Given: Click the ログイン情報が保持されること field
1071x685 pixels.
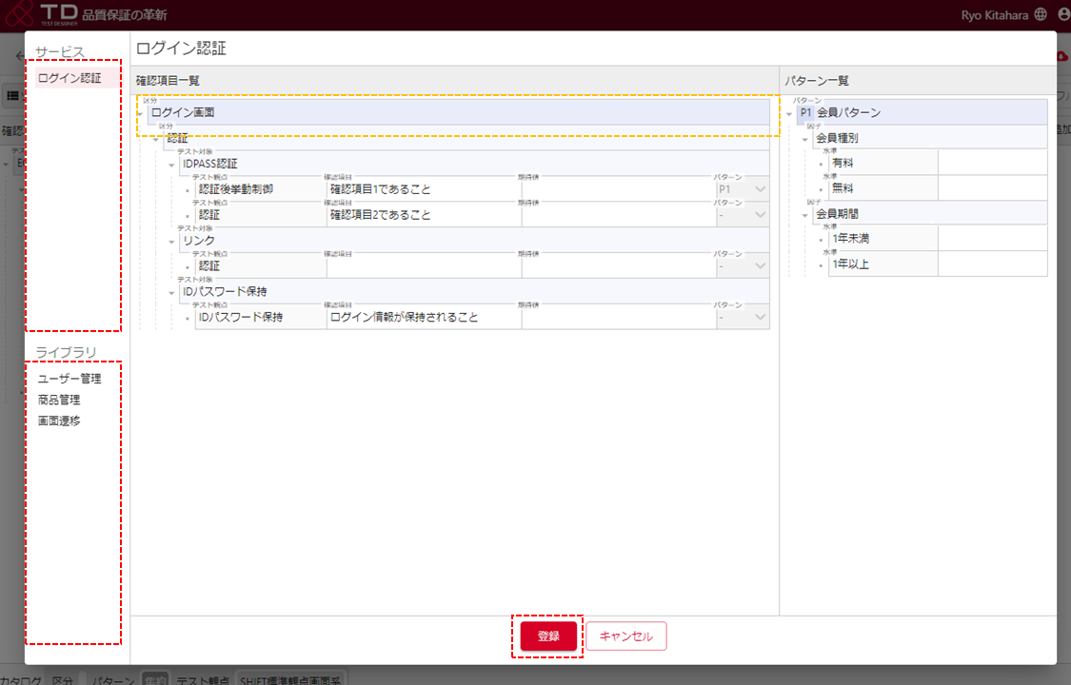Looking at the screenshot, I should [424, 317].
